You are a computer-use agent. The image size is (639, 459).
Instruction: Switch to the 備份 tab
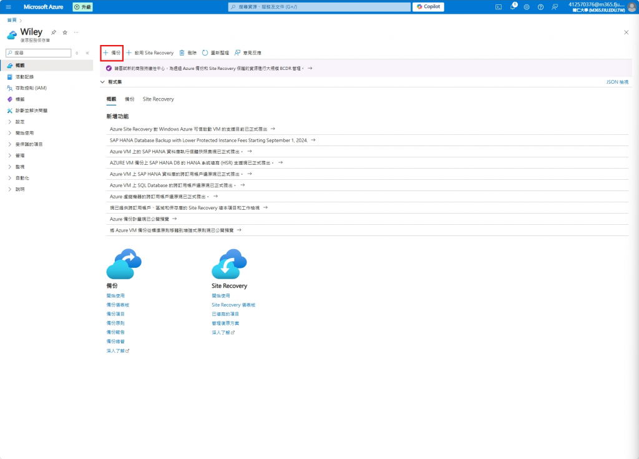click(130, 99)
